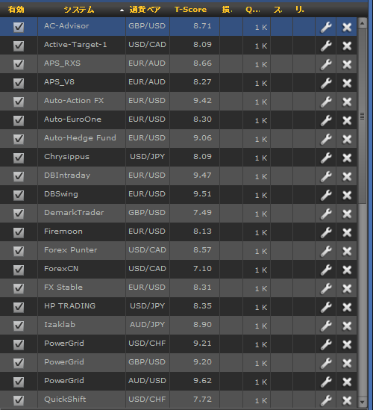Select the DBSwing system name
The height and width of the screenshot is (410, 373).
coord(61,194)
